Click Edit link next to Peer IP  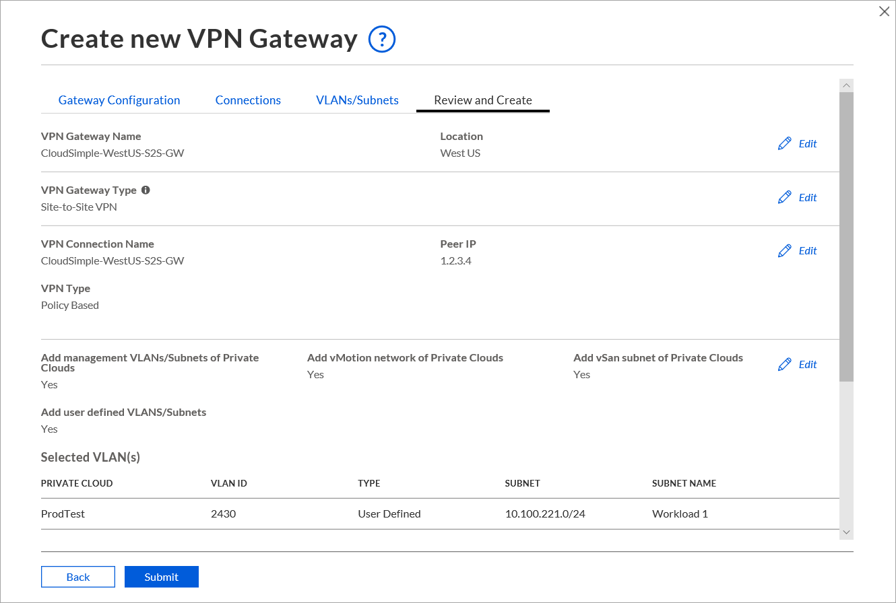tap(808, 250)
